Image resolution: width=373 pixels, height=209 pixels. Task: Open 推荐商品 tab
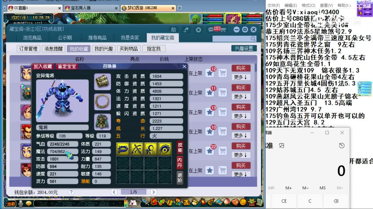click(x=98, y=38)
